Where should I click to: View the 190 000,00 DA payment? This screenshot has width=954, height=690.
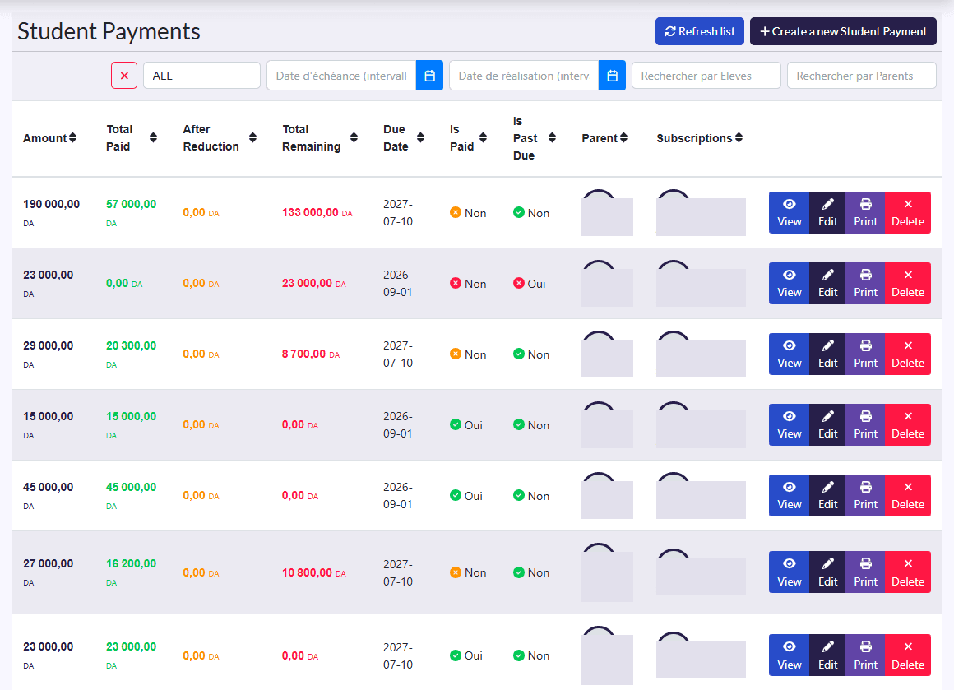click(x=790, y=212)
